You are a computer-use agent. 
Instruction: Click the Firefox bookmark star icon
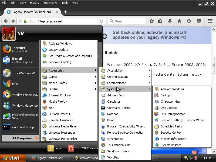[x=151, y=21]
